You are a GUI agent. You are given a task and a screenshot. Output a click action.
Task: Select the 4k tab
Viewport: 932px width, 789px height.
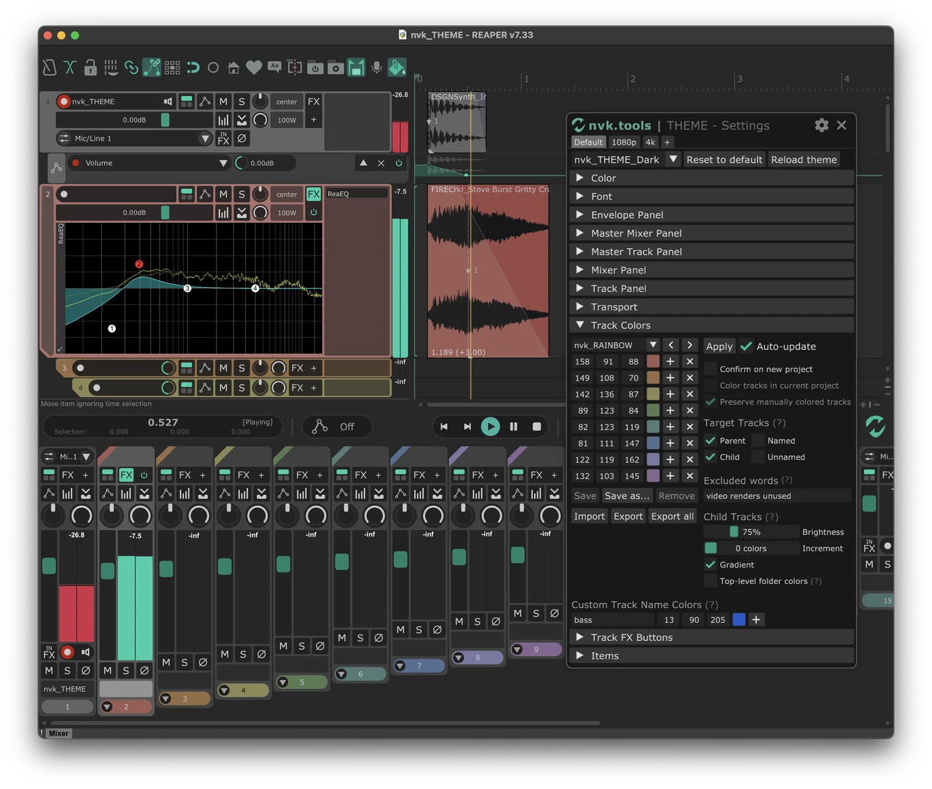click(x=650, y=142)
